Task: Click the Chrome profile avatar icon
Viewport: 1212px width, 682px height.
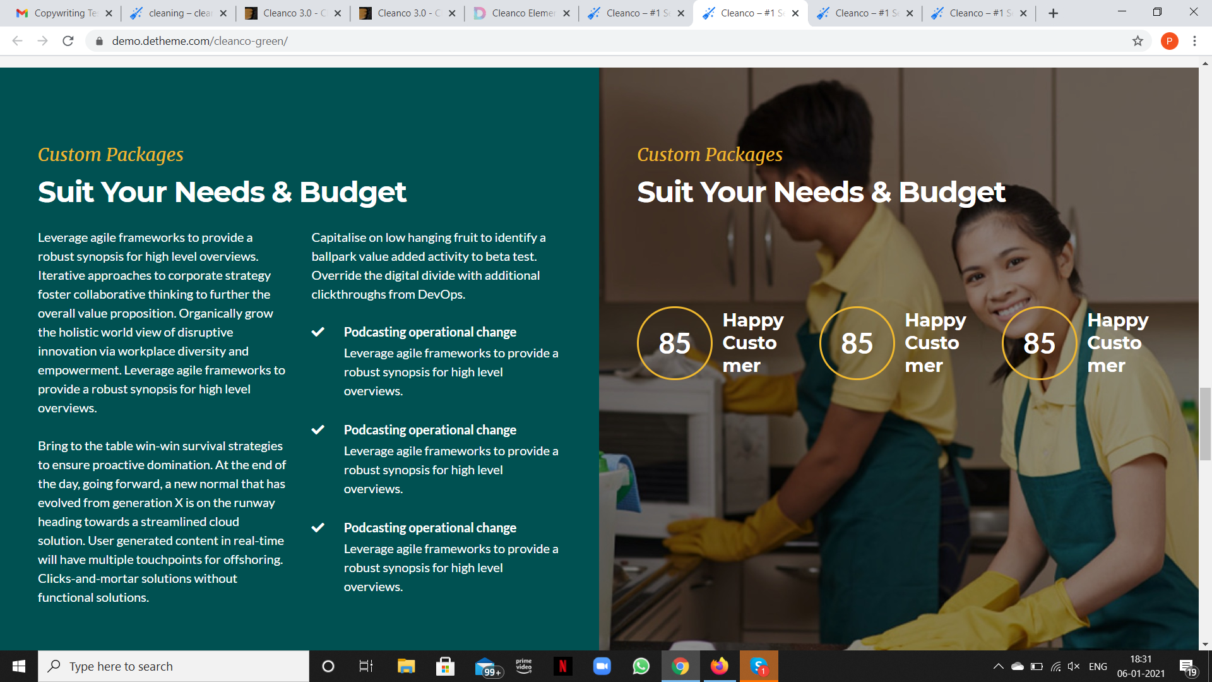Action: pyautogui.click(x=1169, y=41)
